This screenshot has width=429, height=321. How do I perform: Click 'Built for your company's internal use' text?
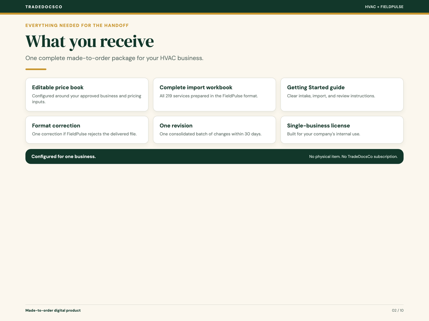pyautogui.click(x=324, y=134)
